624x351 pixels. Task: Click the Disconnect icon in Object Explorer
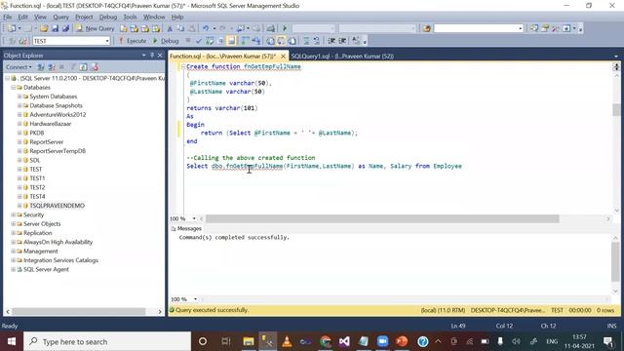pos(52,67)
